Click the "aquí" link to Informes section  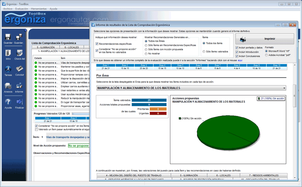click(x=240, y=60)
